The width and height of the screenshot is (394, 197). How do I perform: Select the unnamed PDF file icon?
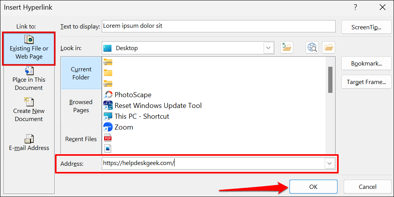(108, 138)
